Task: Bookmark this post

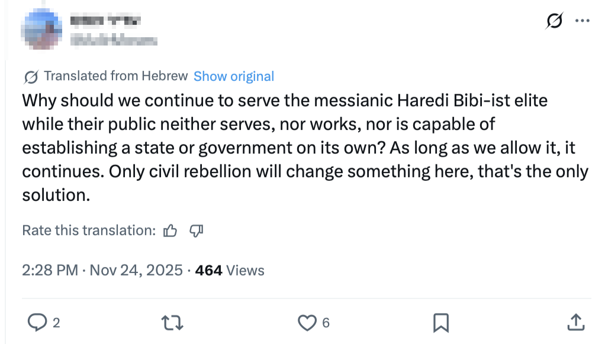Action: point(440,322)
